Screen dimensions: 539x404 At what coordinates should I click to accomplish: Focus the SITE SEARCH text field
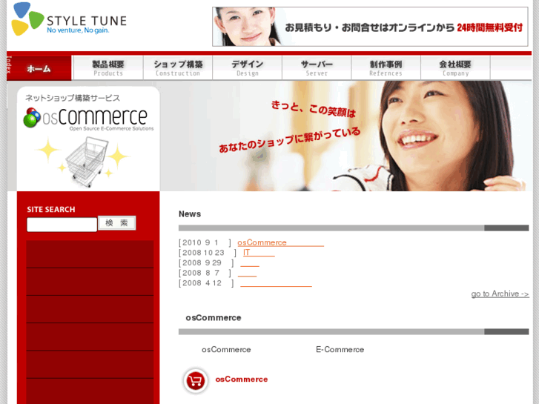click(62, 225)
